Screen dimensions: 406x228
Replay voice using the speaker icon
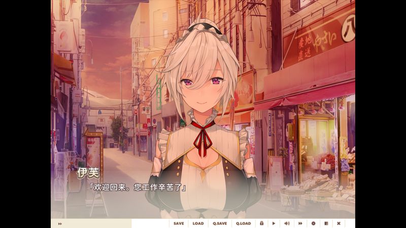pyautogui.click(x=287, y=223)
